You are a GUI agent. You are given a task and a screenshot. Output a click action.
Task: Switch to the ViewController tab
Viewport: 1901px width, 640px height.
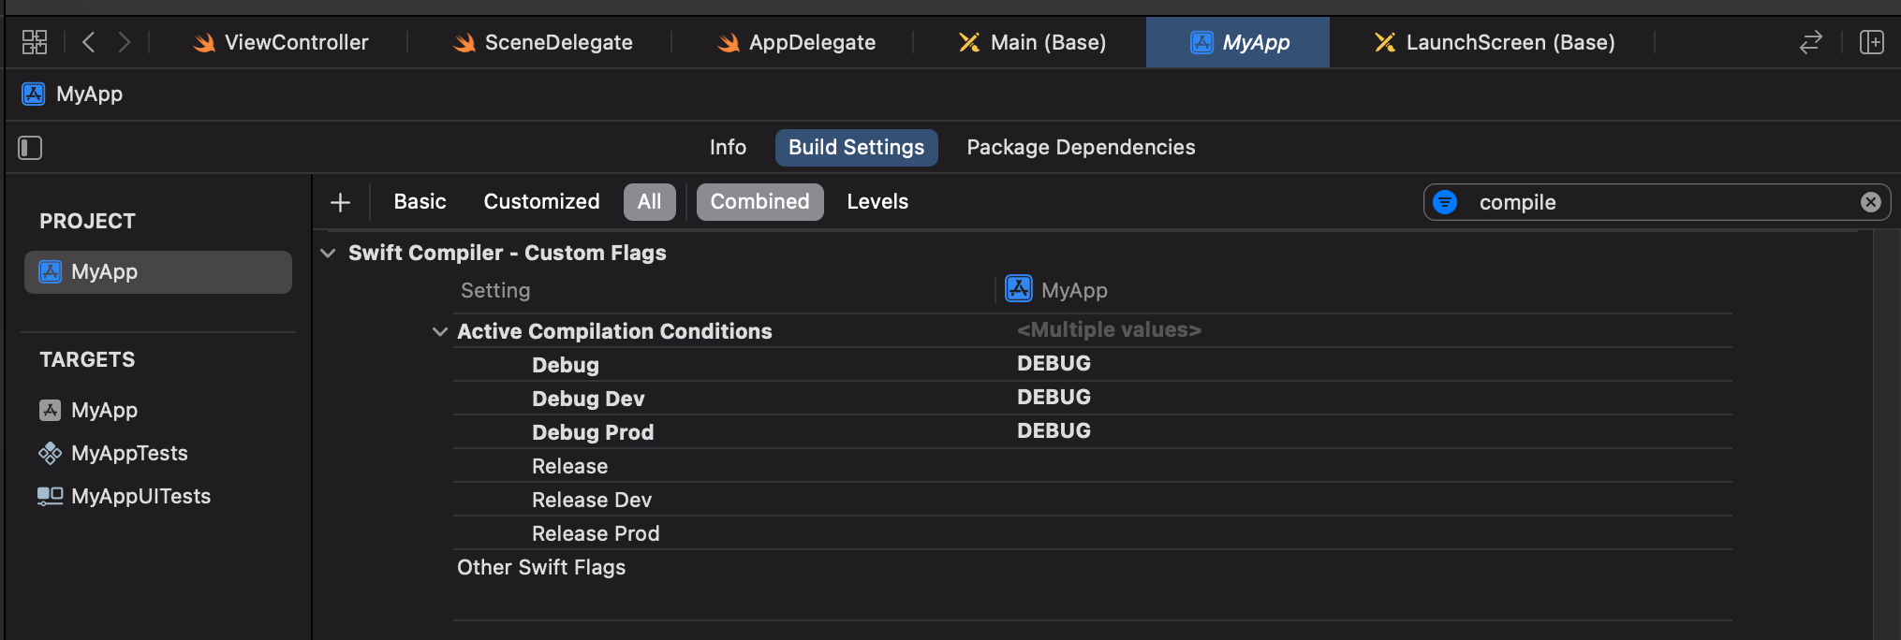(x=281, y=43)
